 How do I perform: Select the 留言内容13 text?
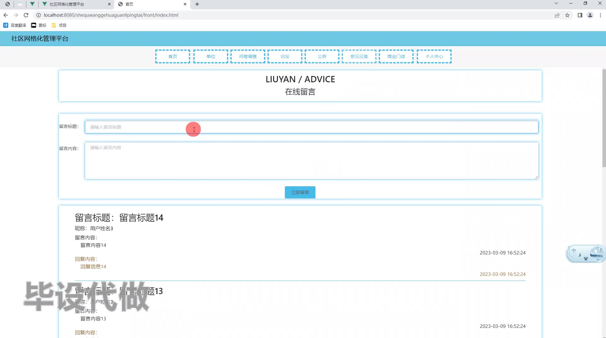[93, 318]
